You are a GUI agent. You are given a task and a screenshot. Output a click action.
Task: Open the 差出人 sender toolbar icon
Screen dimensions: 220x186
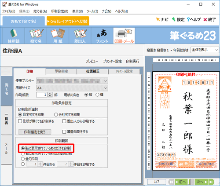point(80,36)
